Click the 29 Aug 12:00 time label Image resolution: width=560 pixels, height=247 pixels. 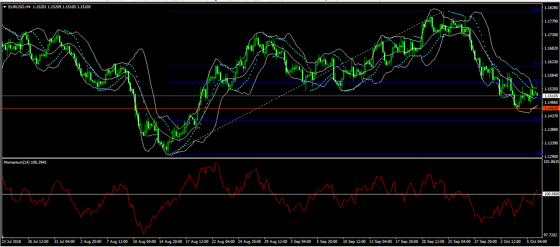[x=276, y=242]
